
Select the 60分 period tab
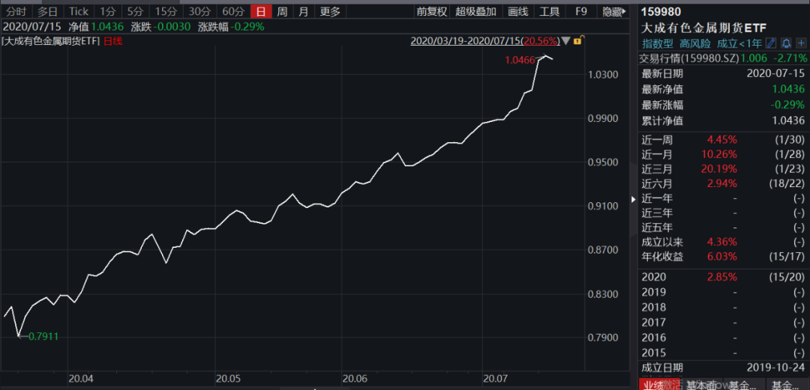tap(233, 11)
